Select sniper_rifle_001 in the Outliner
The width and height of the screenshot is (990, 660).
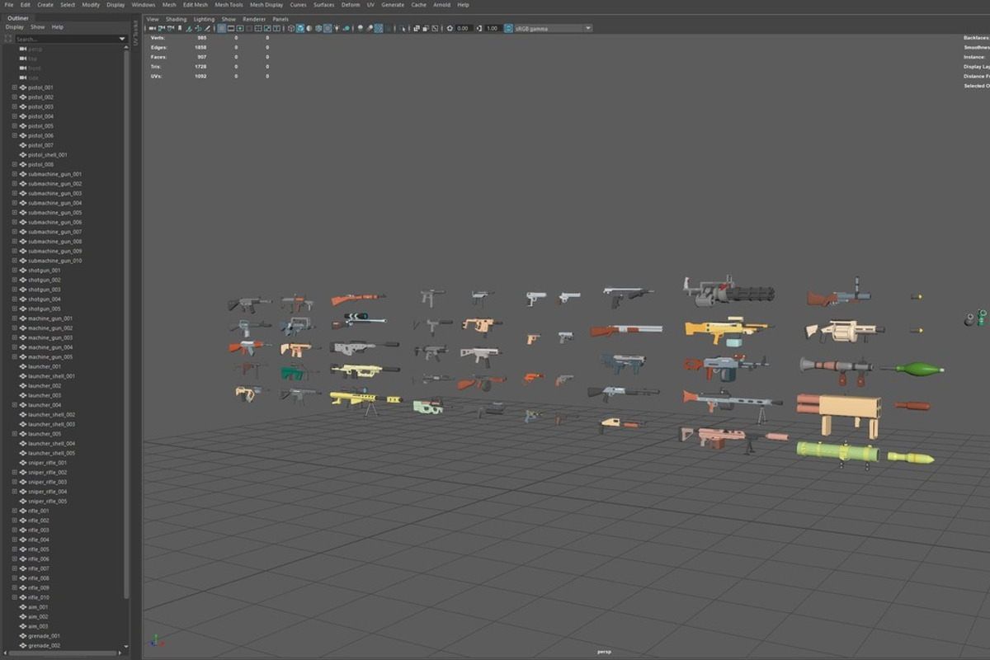(48, 463)
